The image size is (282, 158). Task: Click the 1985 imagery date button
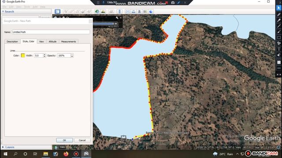point(62,147)
